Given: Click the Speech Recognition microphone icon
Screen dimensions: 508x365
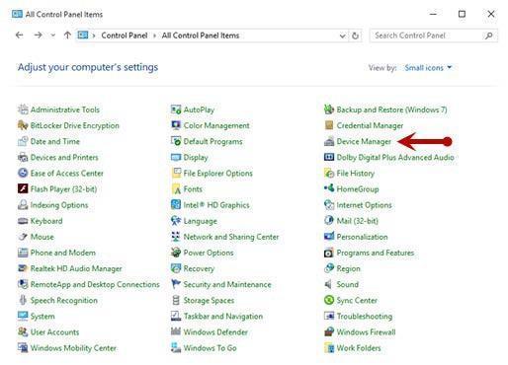Looking at the screenshot, I should click(23, 300).
